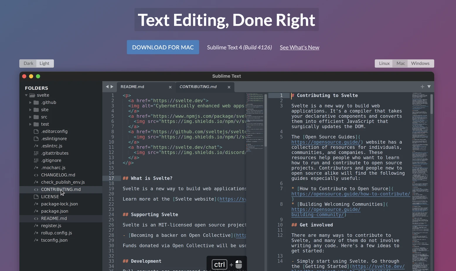Click the test folder icon

(x=36, y=124)
